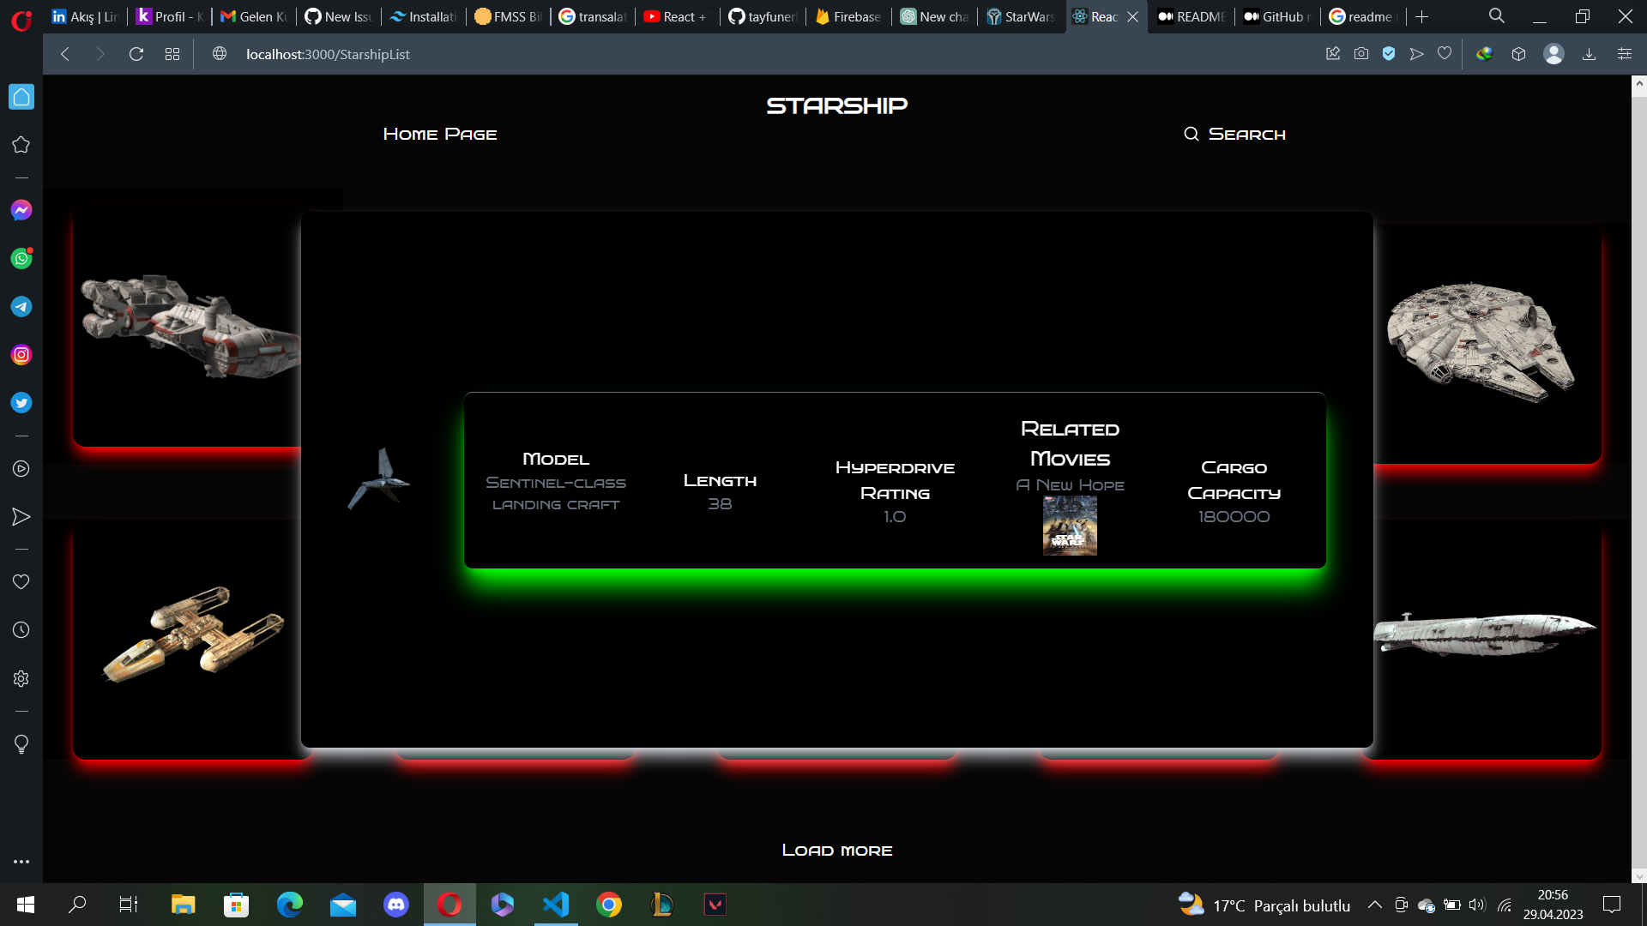Open Twitter in the sidebar

pos(21,403)
